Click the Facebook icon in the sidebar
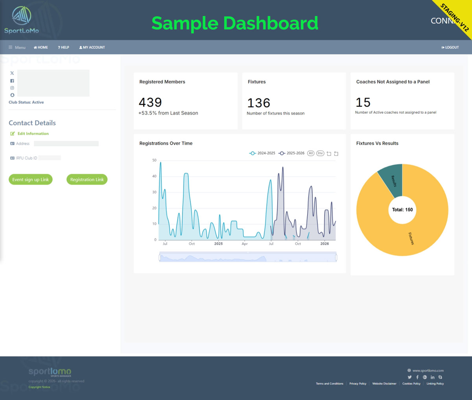The image size is (472, 400). pos(12,80)
